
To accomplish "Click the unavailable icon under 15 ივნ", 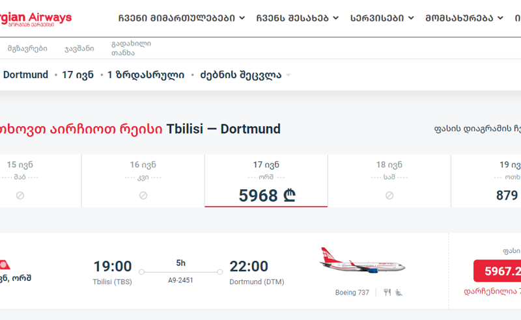I will pos(20,196).
